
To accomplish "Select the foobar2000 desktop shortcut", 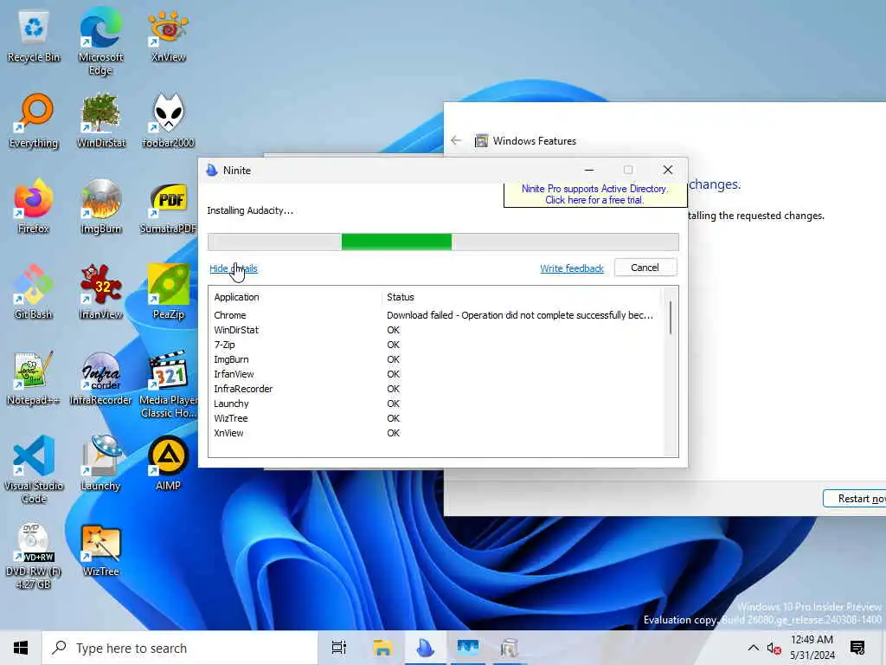I will pyautogui.click(x=168, y=121).
